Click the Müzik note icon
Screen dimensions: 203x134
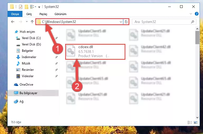point(18,63)
